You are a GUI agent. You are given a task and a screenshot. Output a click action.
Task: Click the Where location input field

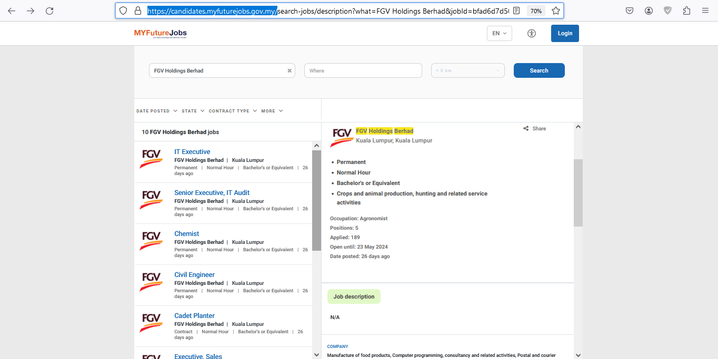(x=363, y=70)
